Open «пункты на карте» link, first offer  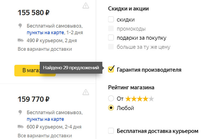click(x=46, y=33)
